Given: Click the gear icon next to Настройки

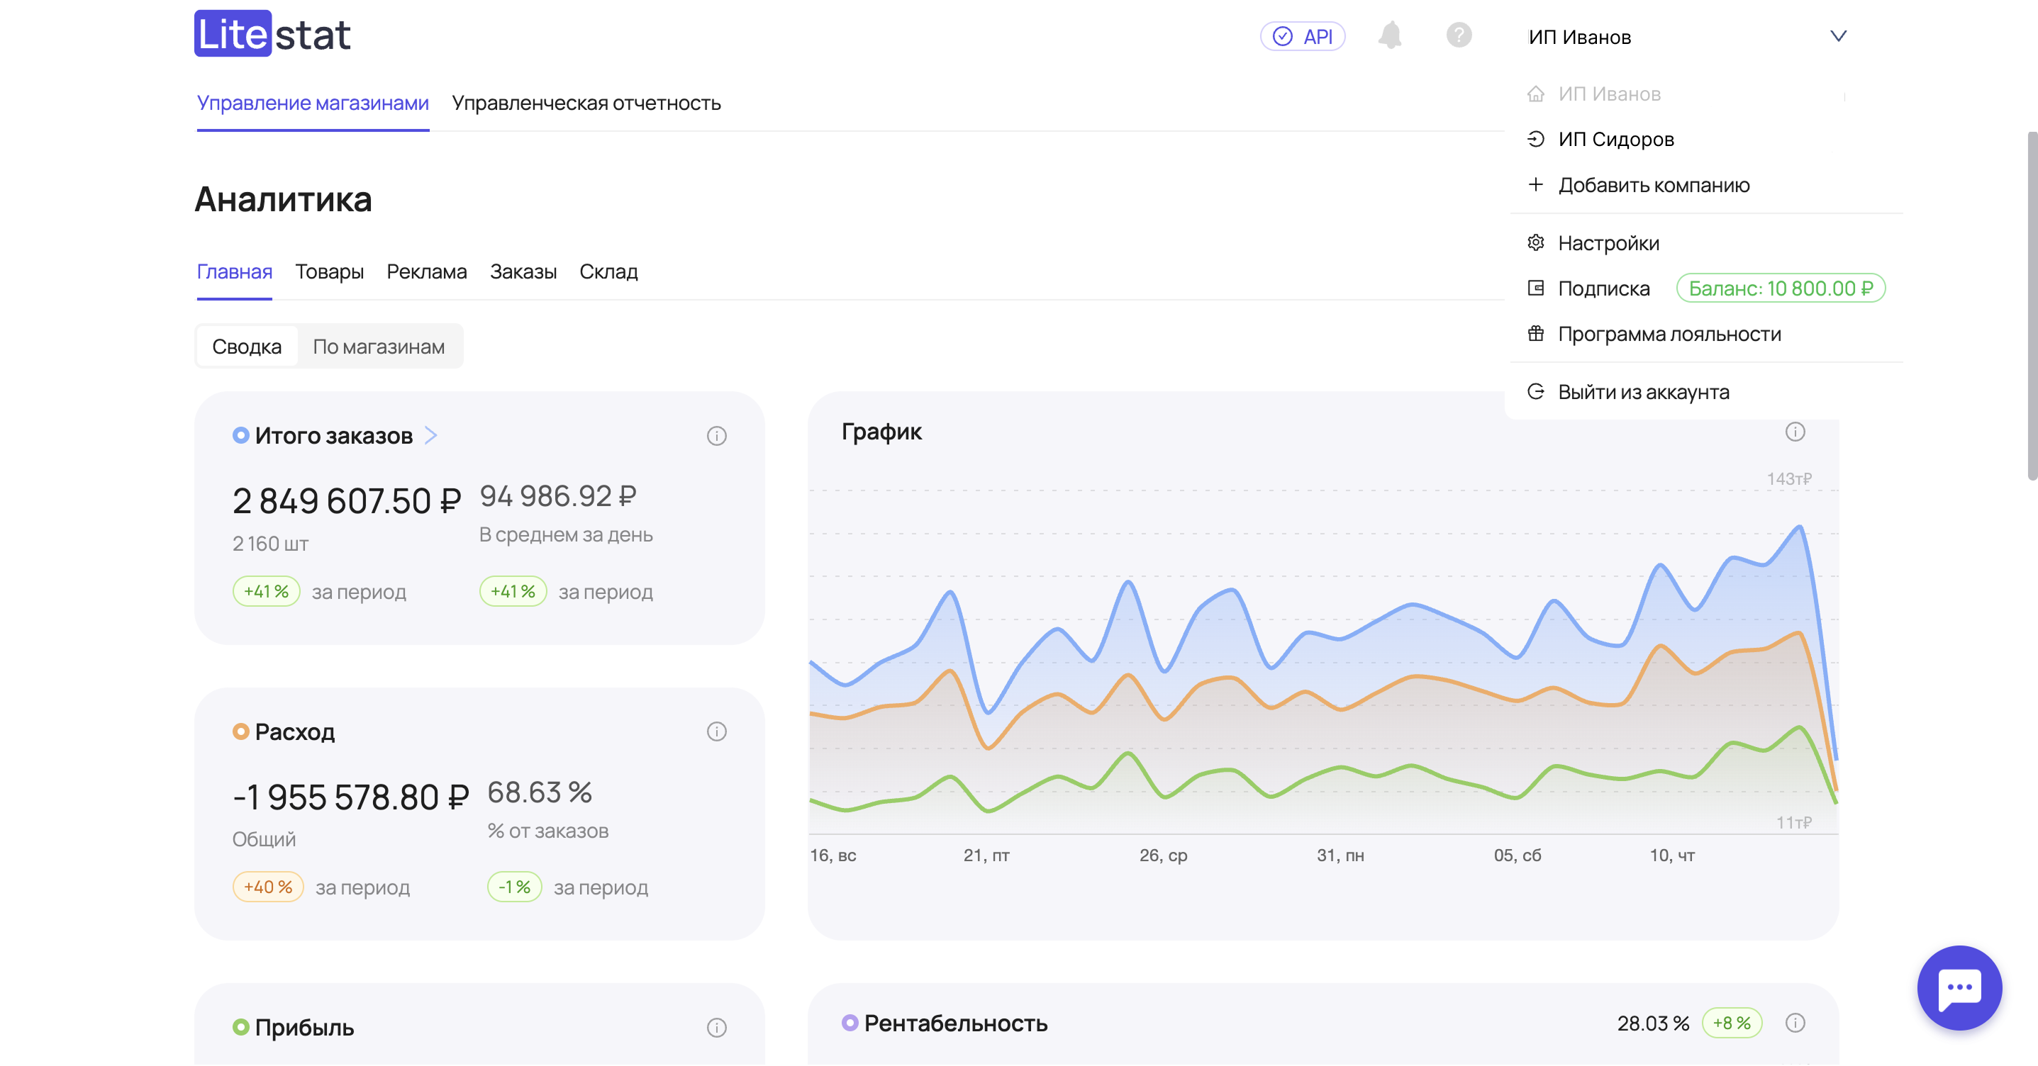Looking at the screenshot, I should click(1536, 243).
